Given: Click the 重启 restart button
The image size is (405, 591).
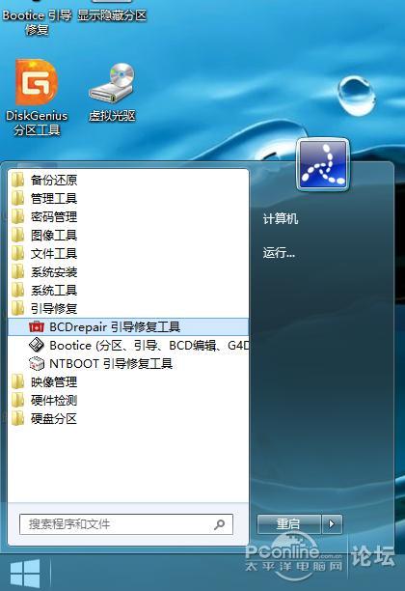Looking at the screenshot, I should pyautogui.click(x=288, y=524).
